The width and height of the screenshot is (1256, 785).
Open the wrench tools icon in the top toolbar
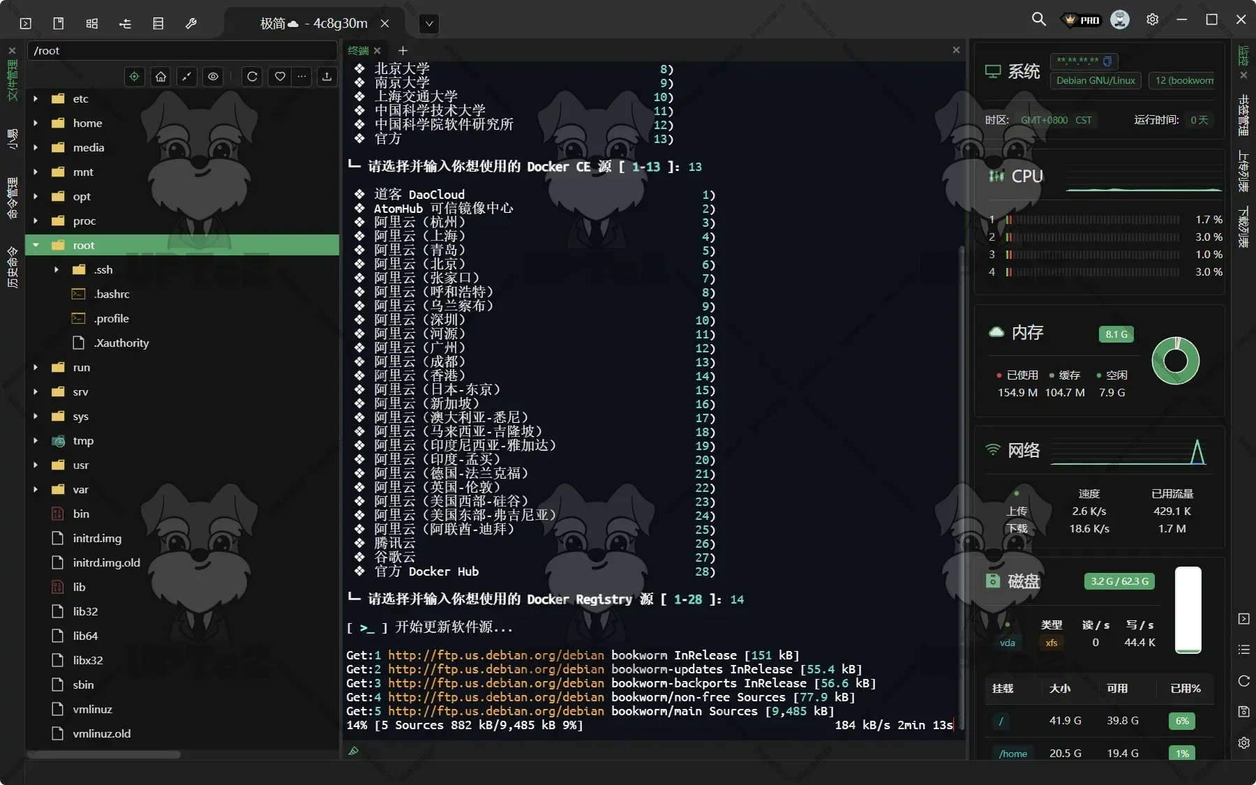tap(191, 23)
